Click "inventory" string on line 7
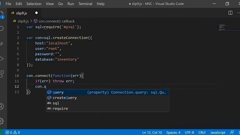Viewport: 240px width, 135px height. click(67, 59)
